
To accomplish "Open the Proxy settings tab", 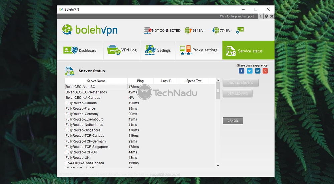I will coord(199,50).
